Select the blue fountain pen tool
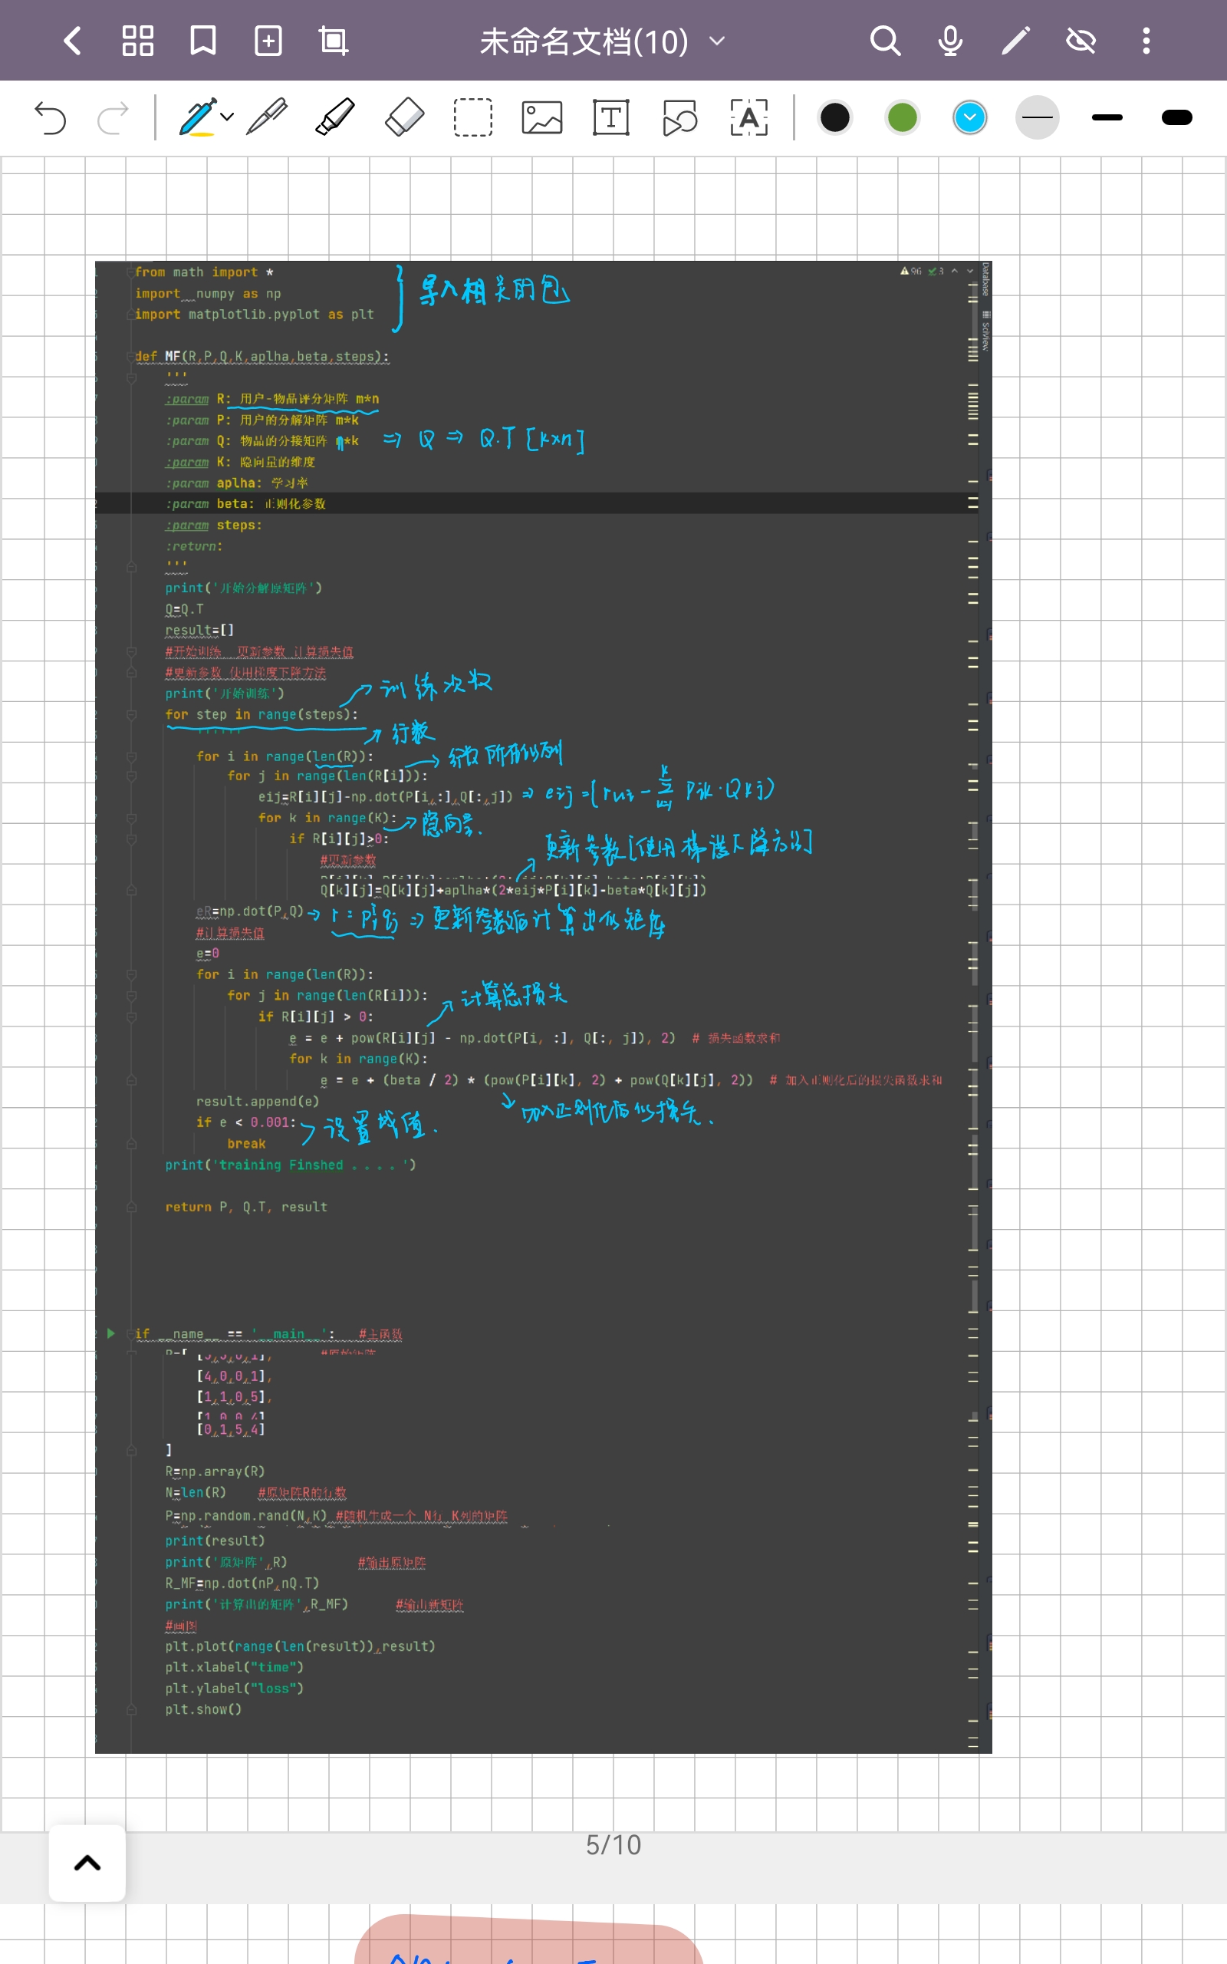 click(197, 117)
